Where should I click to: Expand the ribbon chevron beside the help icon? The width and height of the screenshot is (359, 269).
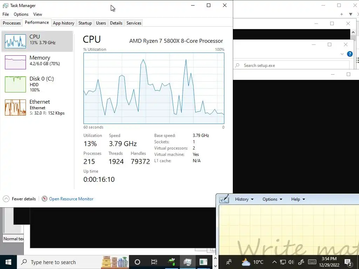coord(342,54)
